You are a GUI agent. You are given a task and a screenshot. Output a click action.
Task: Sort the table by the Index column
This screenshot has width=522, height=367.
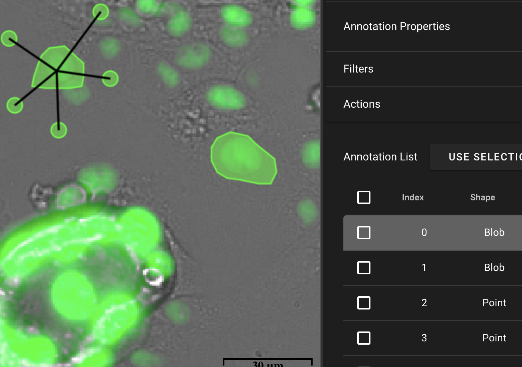413,197
